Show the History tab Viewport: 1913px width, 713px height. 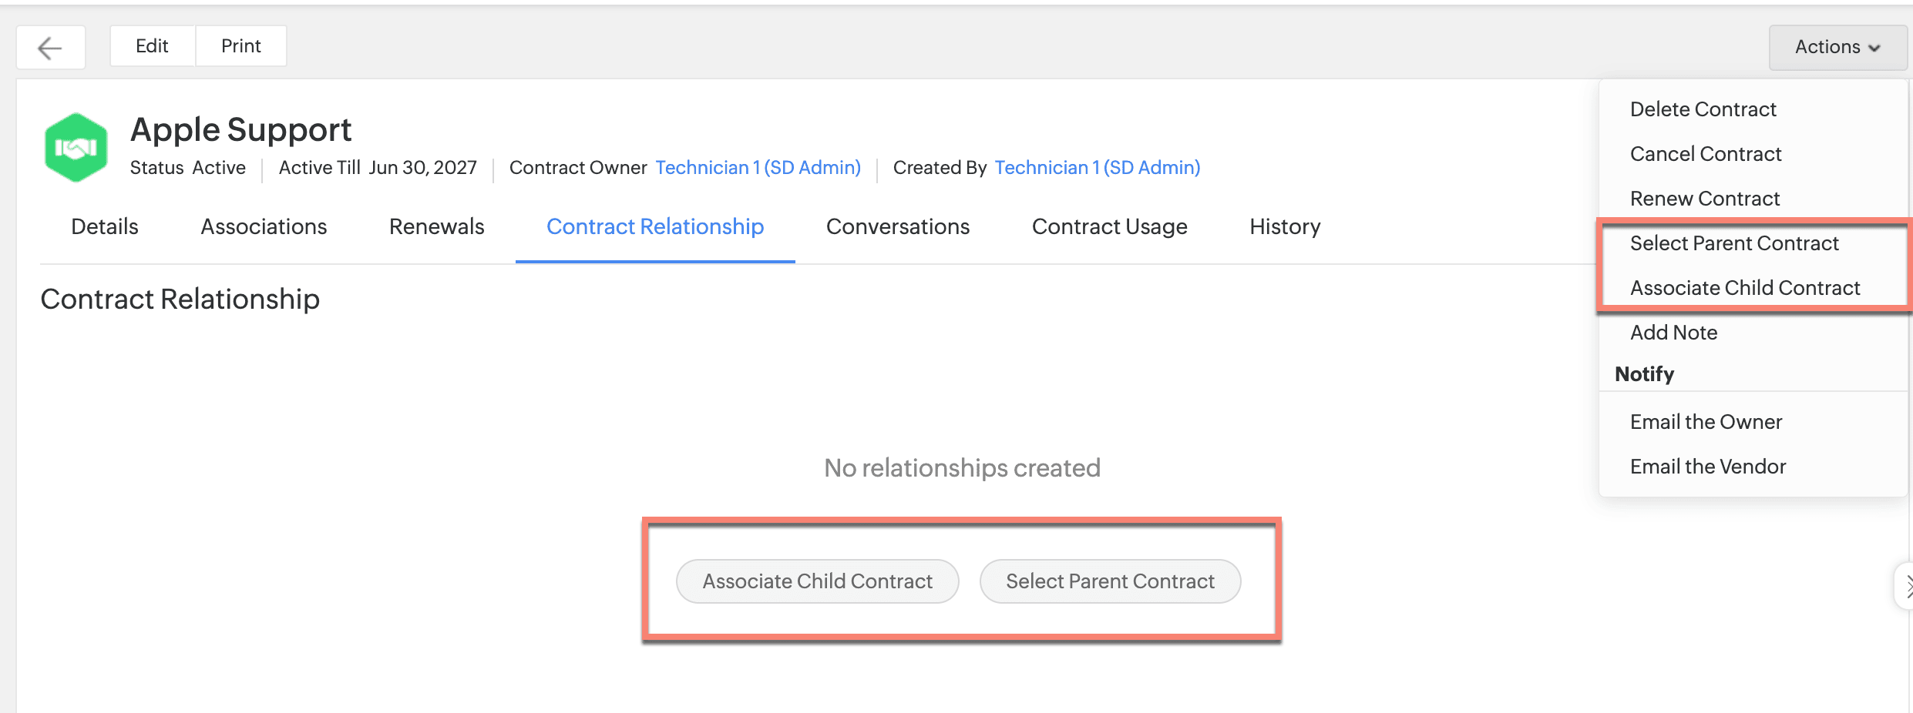click(1284, 226)
